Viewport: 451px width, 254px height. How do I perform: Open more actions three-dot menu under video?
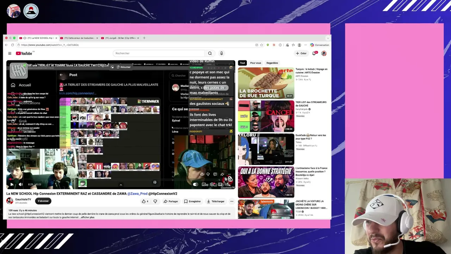pos(232,201)
